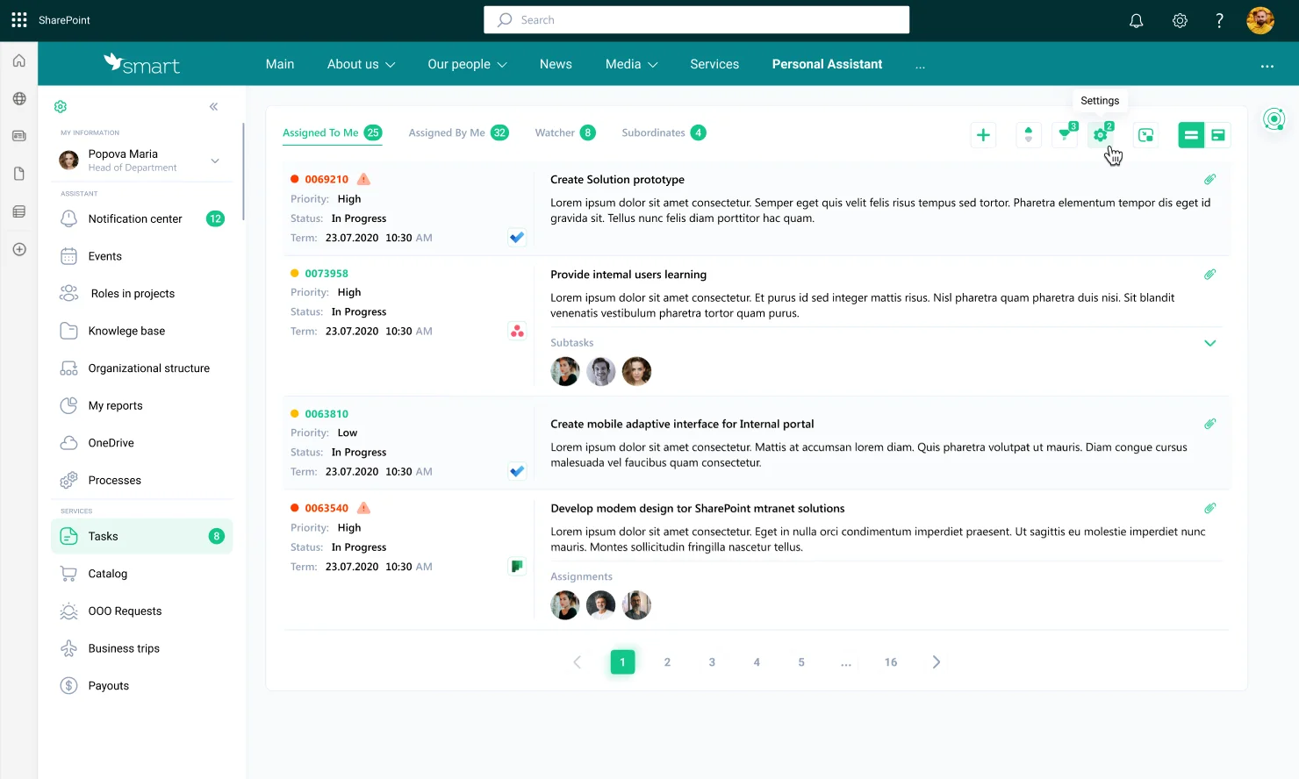Click the sort order arrows button
Screen dimensions: 1299x779
click(x=1028, y=135)
